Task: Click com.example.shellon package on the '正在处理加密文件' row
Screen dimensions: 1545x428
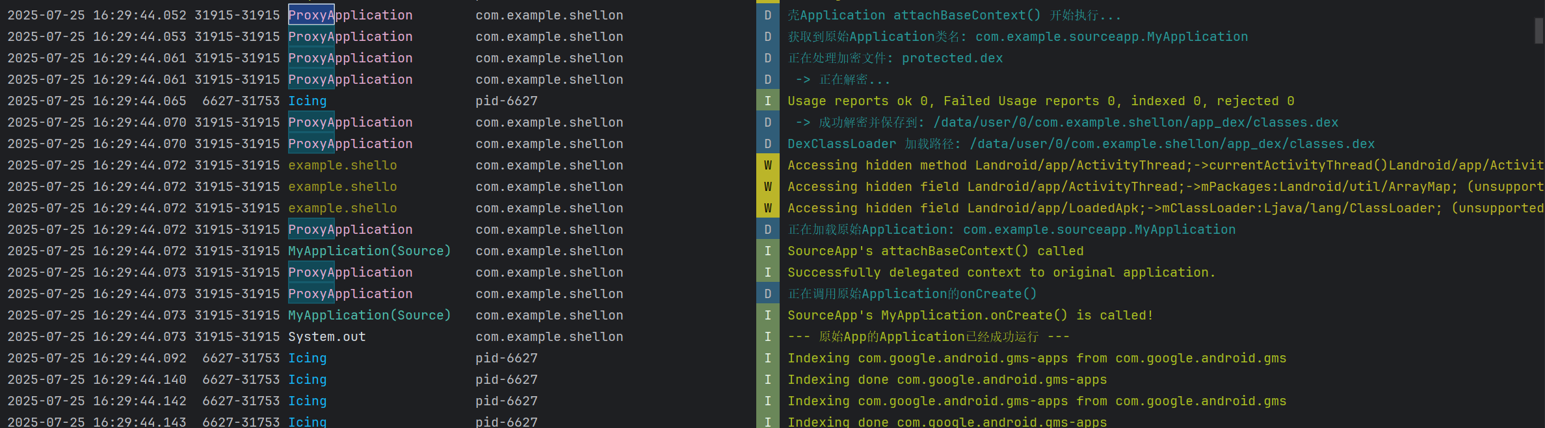Action: (x=549, y=58)
